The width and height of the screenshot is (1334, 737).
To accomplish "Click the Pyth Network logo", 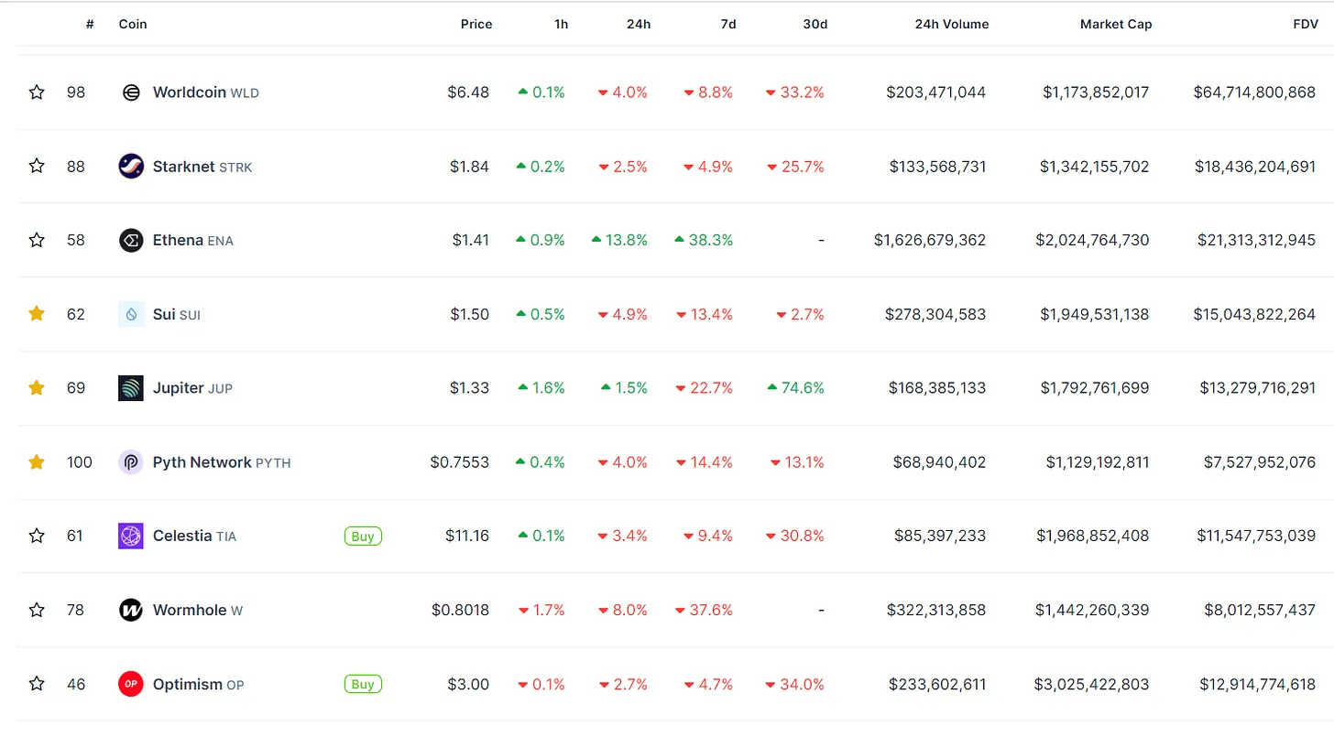I will (131, 462).
